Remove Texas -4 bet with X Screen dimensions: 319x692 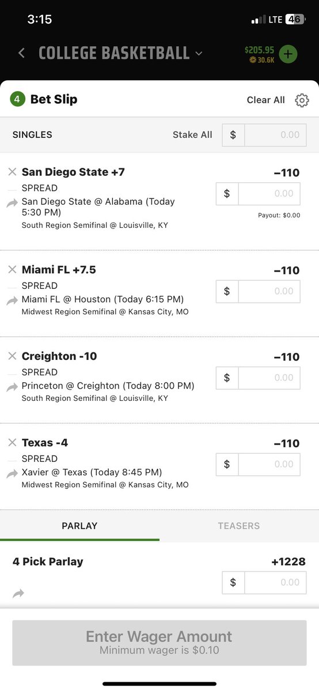pyautogui.click(x=12, y=442)
